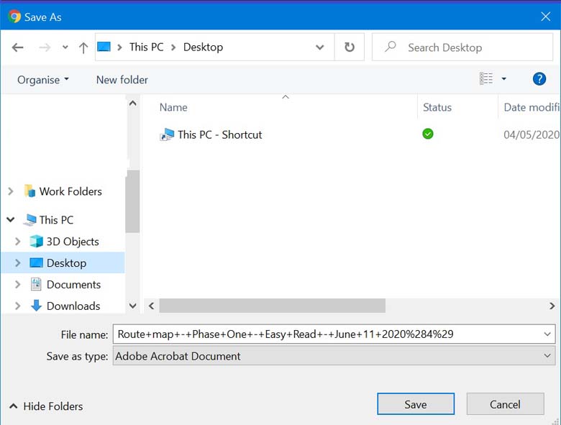Click the view layout icon
Viewport: 561px width, 425px height.
(487, 79)
